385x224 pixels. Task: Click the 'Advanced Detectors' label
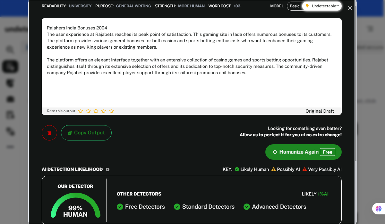(279, 207)
